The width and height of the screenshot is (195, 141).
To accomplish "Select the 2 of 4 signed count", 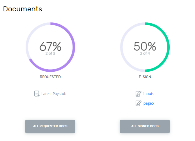I will 145,53.
